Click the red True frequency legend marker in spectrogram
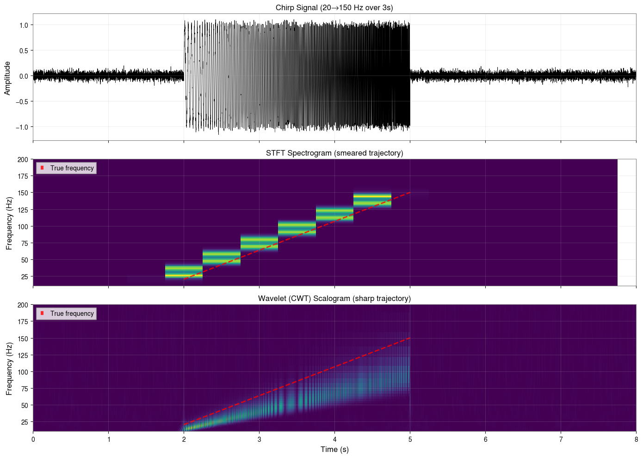Screen dimensions: 643x458 coord(42,168)
